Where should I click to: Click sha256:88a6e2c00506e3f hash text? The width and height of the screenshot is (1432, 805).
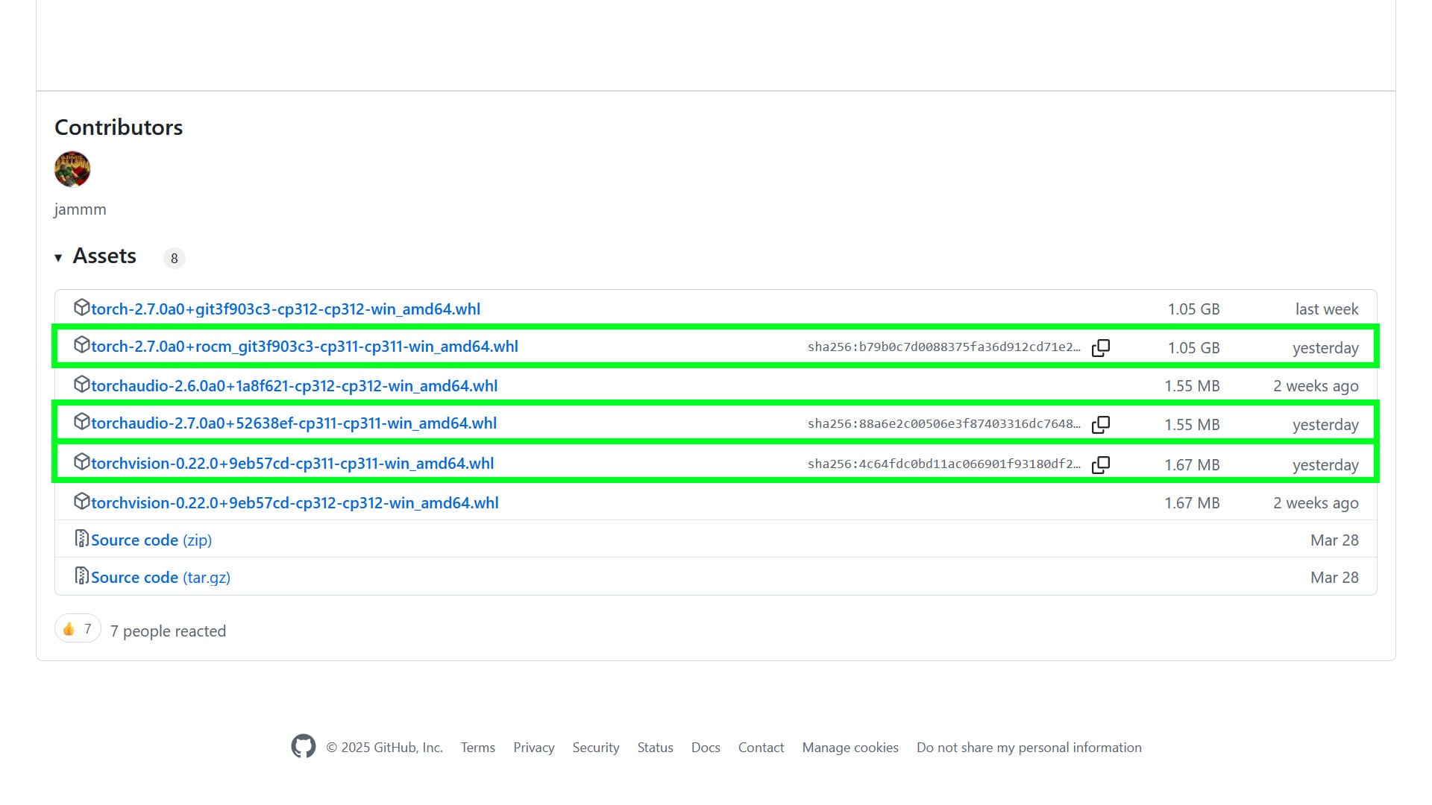pos(943,423)
